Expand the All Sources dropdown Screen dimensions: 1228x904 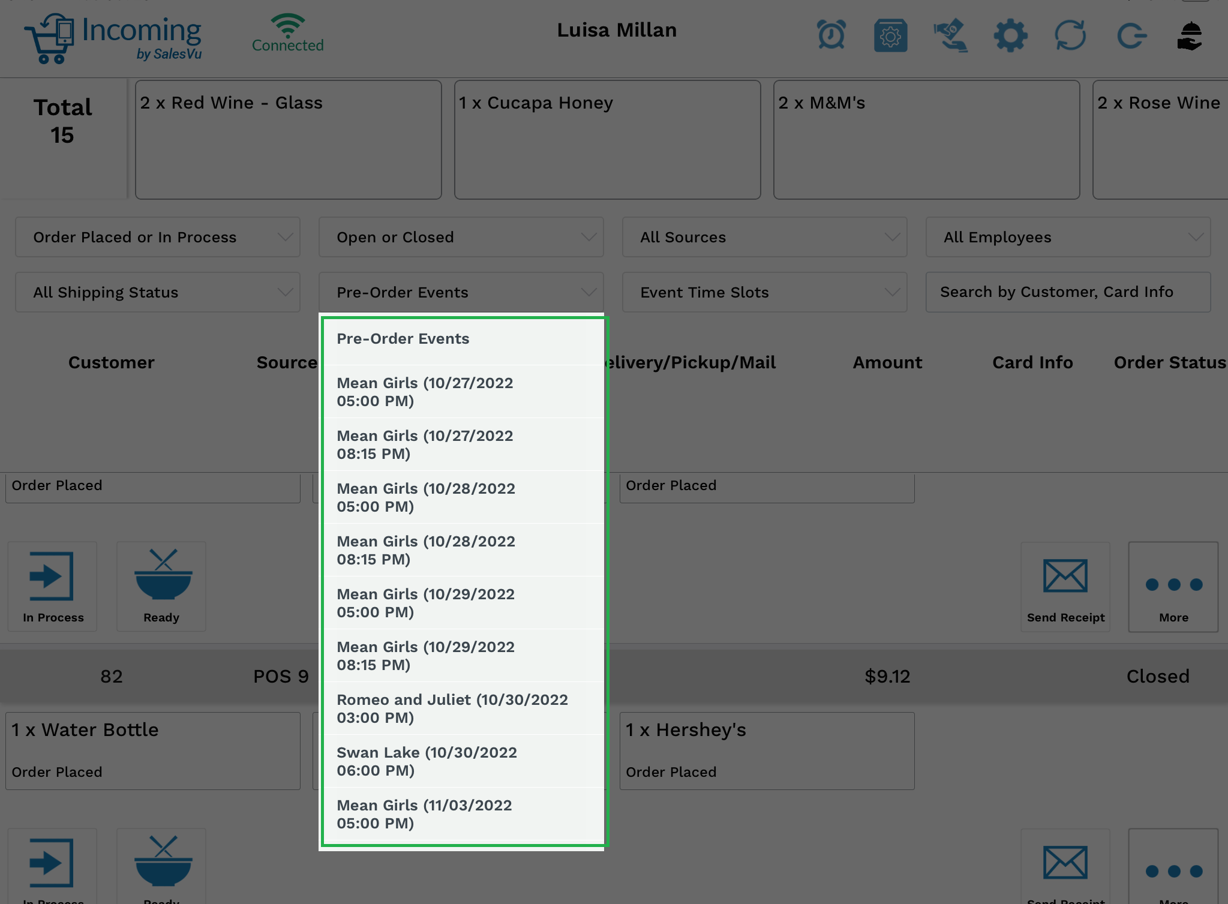point(765,237)
